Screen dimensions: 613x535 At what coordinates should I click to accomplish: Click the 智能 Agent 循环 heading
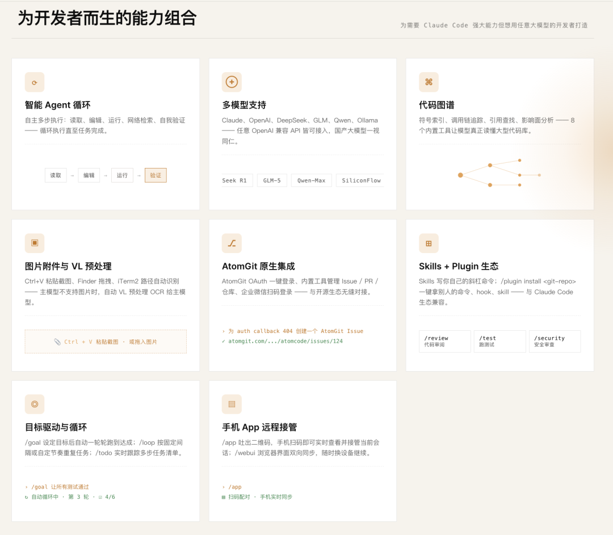57,105
